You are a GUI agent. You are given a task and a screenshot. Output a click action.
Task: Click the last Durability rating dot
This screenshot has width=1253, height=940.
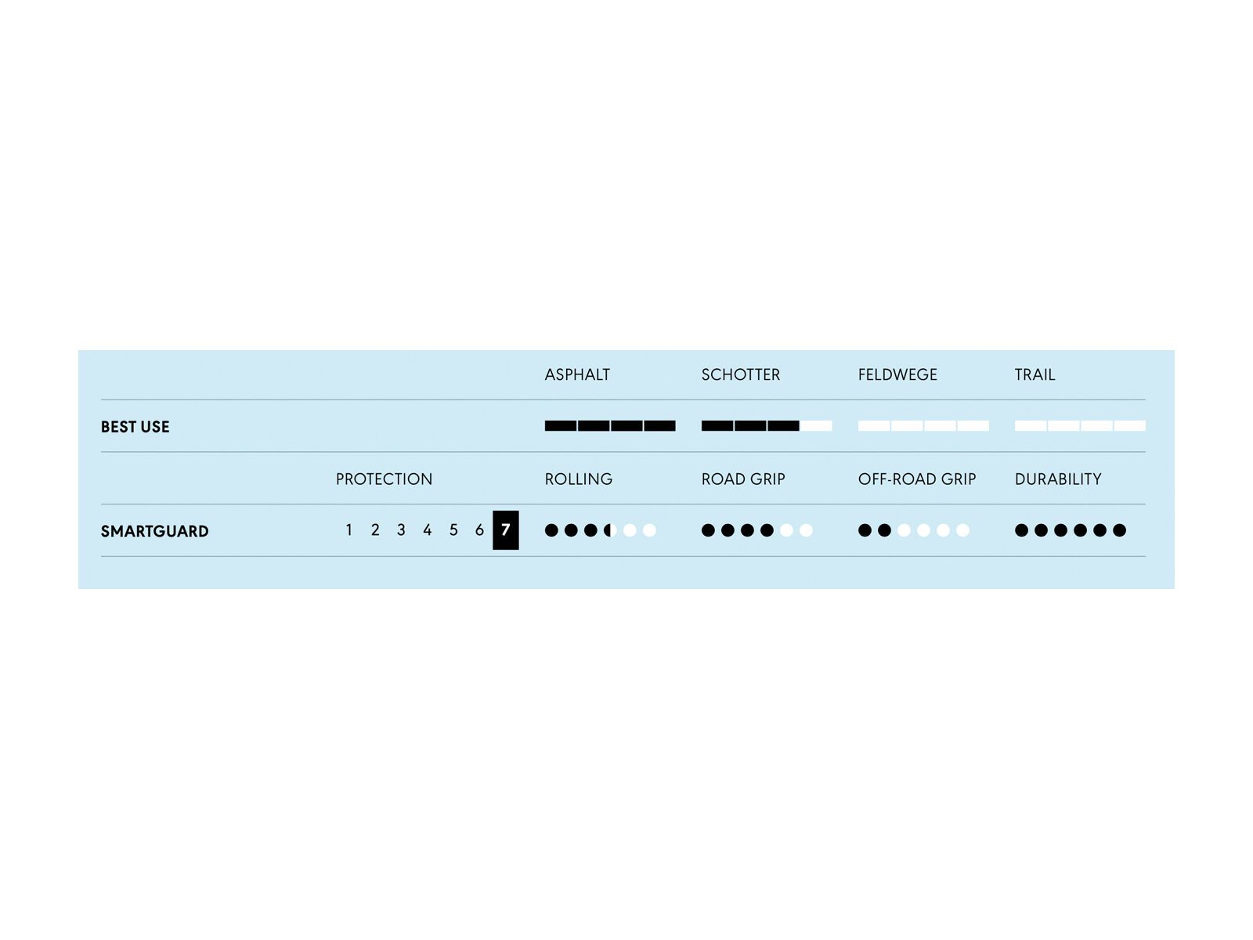(x=1119, y=530)
